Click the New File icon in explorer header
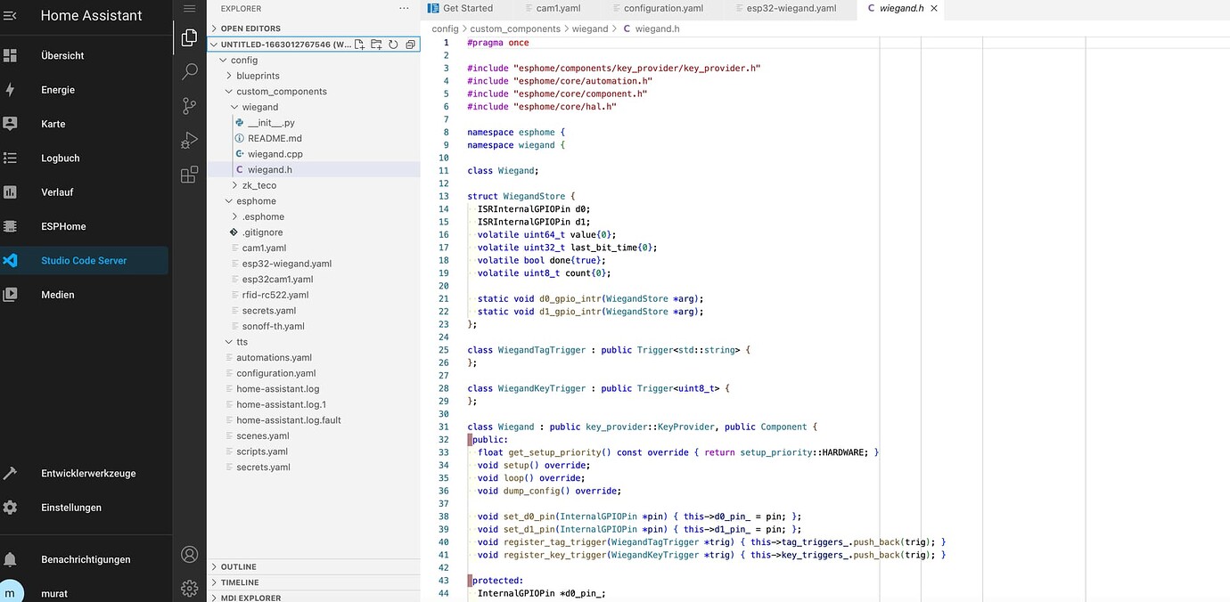The width and height of the screenshot is (1230, 602). [359, 45]
